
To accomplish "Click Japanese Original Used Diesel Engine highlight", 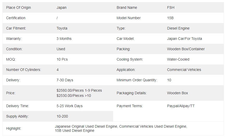I will [86, 126].
